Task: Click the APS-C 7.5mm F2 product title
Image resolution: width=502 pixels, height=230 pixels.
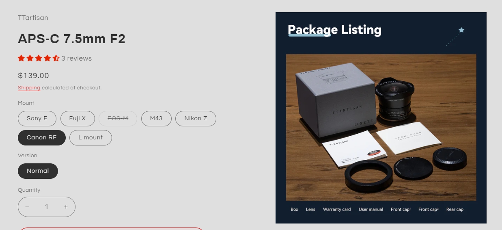Action: click(72, 39)
